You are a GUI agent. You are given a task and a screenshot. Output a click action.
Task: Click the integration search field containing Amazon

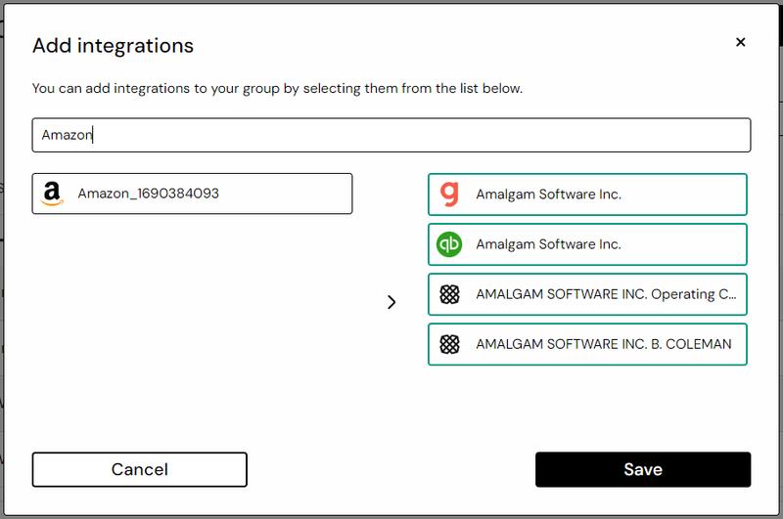click(391, 135)
